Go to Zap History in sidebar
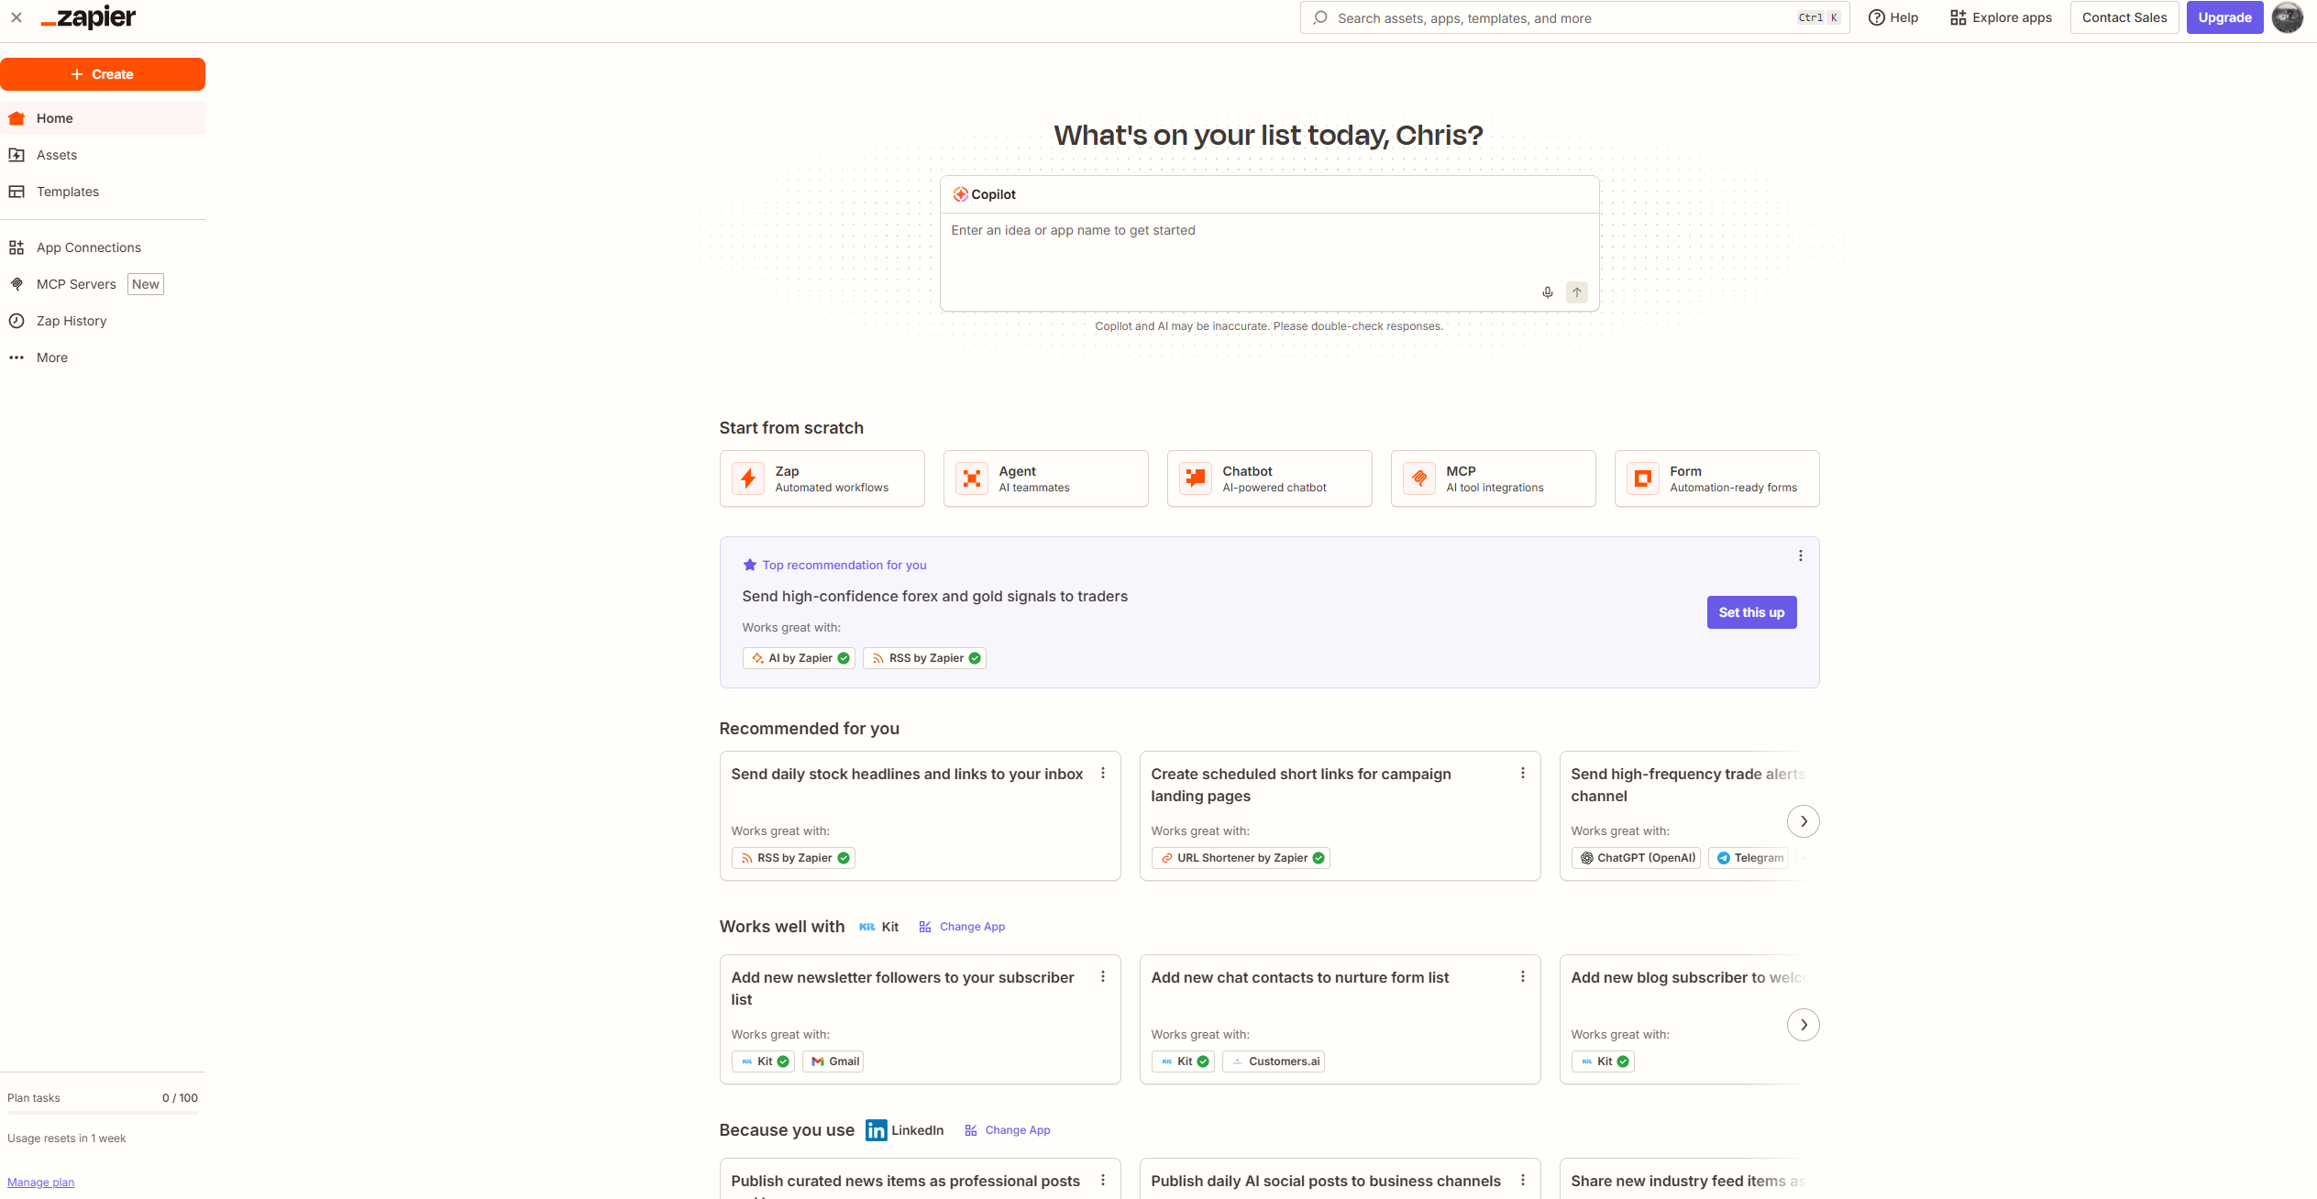Screen dimensions: 2317x1199 click(x=72, y=321)
